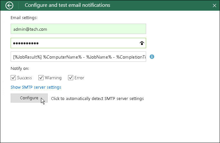Viewport: 220px width, 143px height.
Task: Click the "Error" label text
Action: (79, 78)
